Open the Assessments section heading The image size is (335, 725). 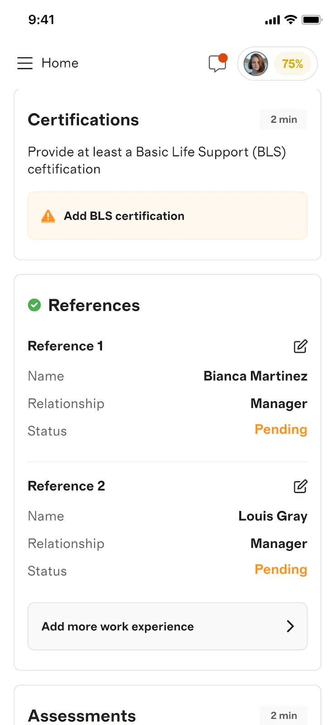82,716
